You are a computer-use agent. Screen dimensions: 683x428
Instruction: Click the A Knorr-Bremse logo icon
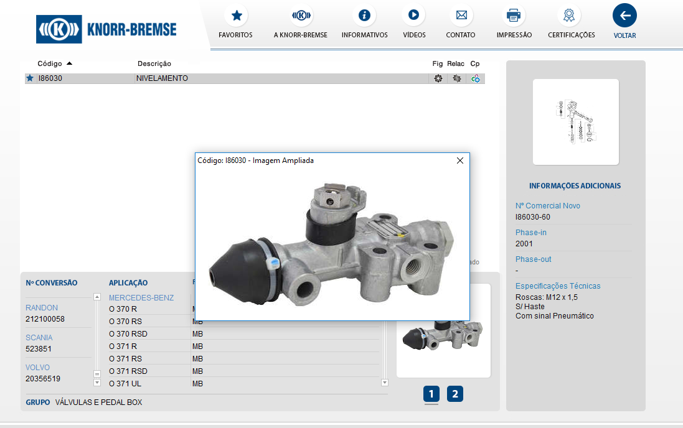[x=301, y=16]
